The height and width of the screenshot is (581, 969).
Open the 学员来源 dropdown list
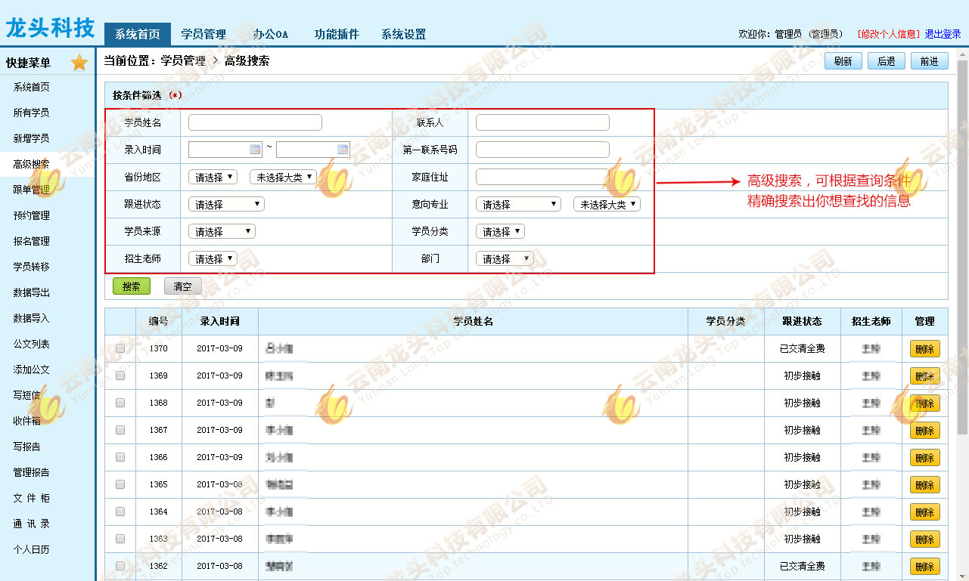tap(222, 231)
